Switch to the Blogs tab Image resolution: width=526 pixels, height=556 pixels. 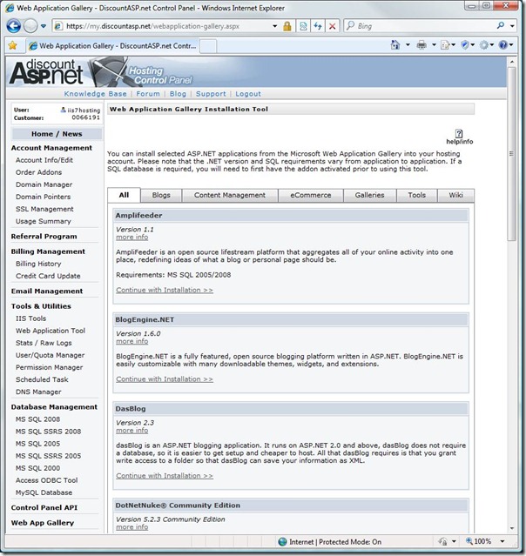(161, 196)
